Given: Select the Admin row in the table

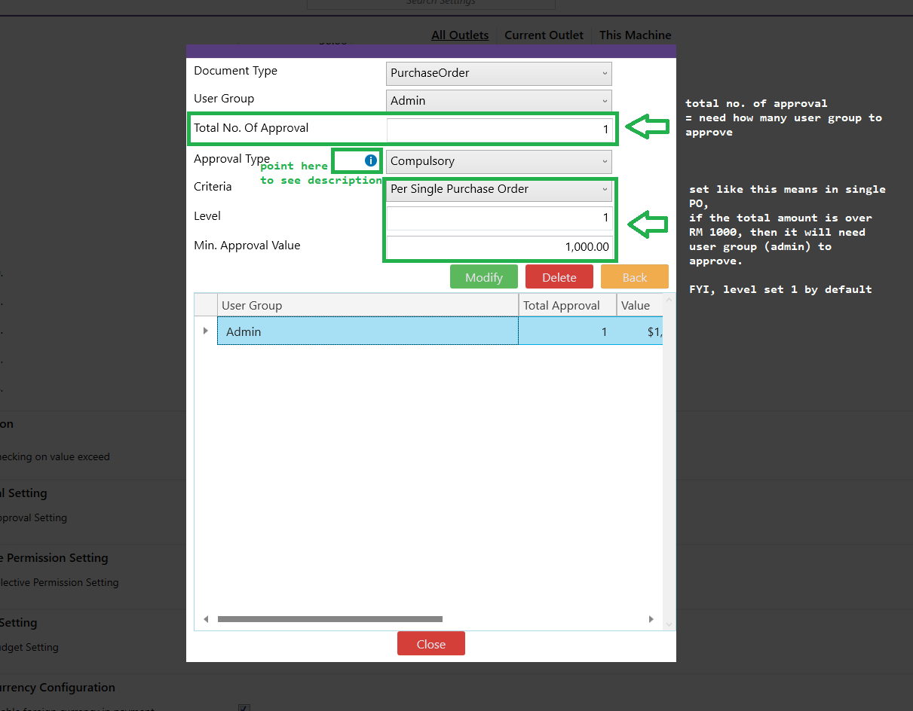Looking at the screenshot, I should (x=367, y=331).
